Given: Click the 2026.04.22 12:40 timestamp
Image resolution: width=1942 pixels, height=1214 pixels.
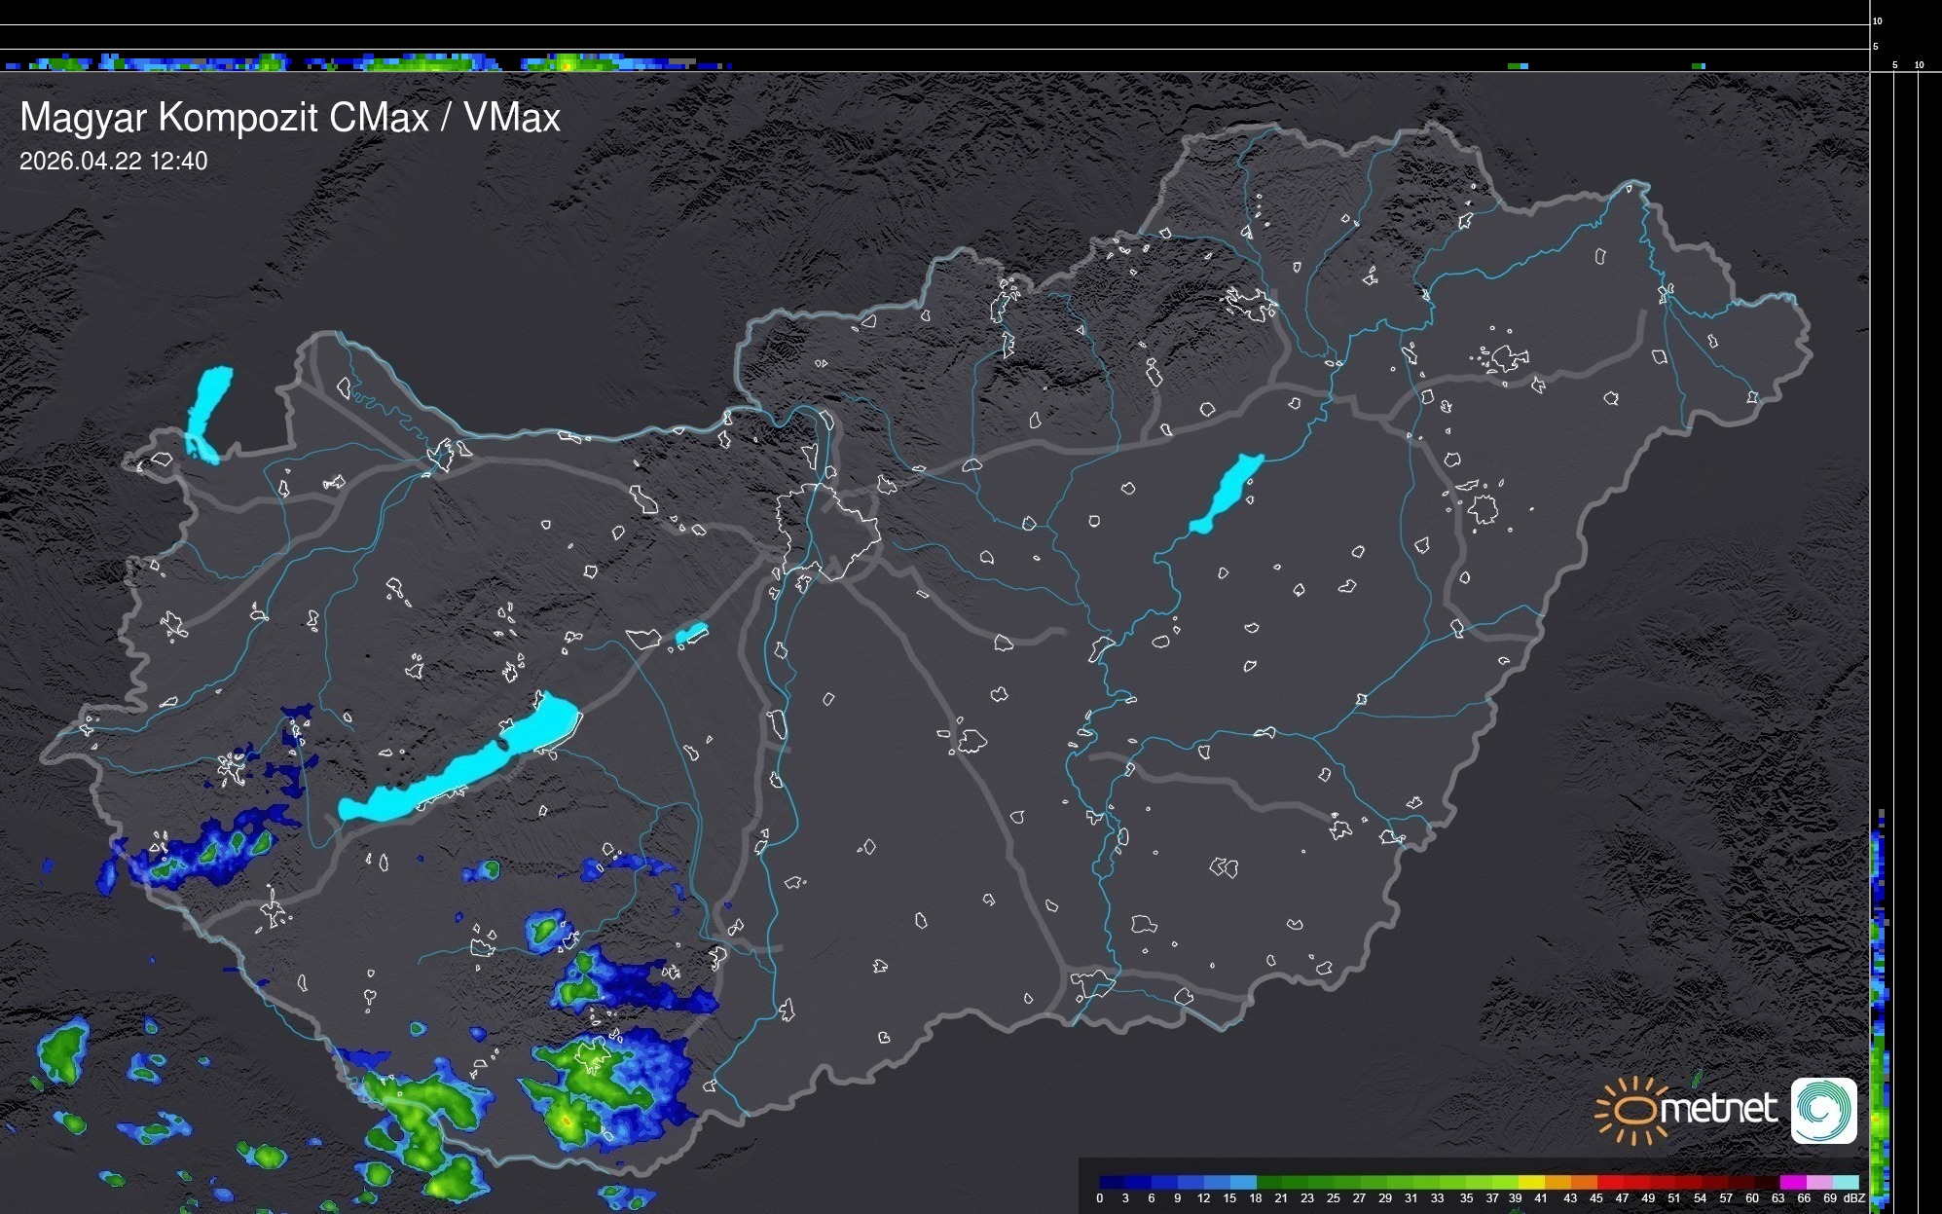Looking at the screenshot, I should click(113, 162).
